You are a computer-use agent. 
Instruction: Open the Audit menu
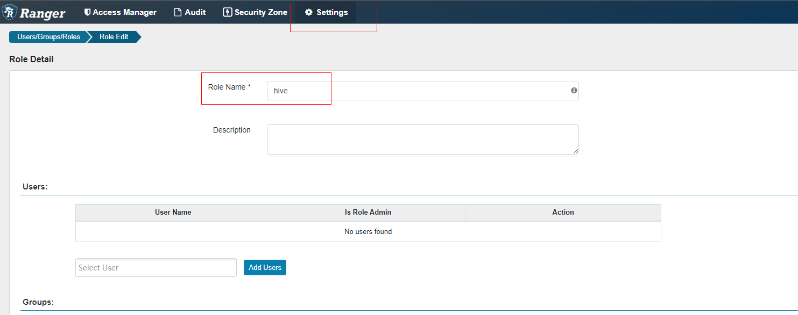pos(190,12)
